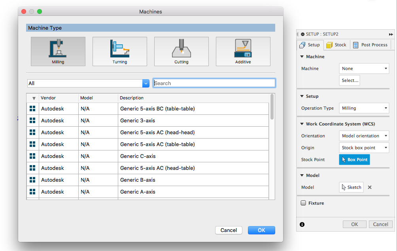Collapse the Machine section
Screen dimensions: 397x251
pyautogui.click(x=302, y=57)
